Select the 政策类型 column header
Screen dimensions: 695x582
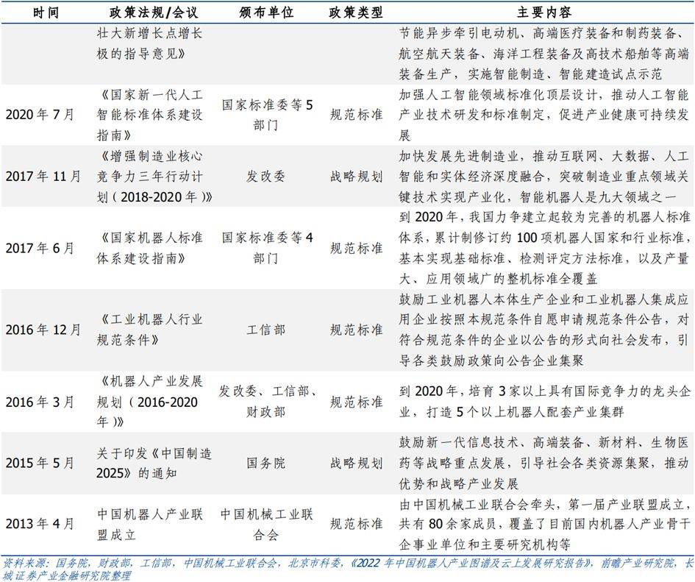pos(356,13)
